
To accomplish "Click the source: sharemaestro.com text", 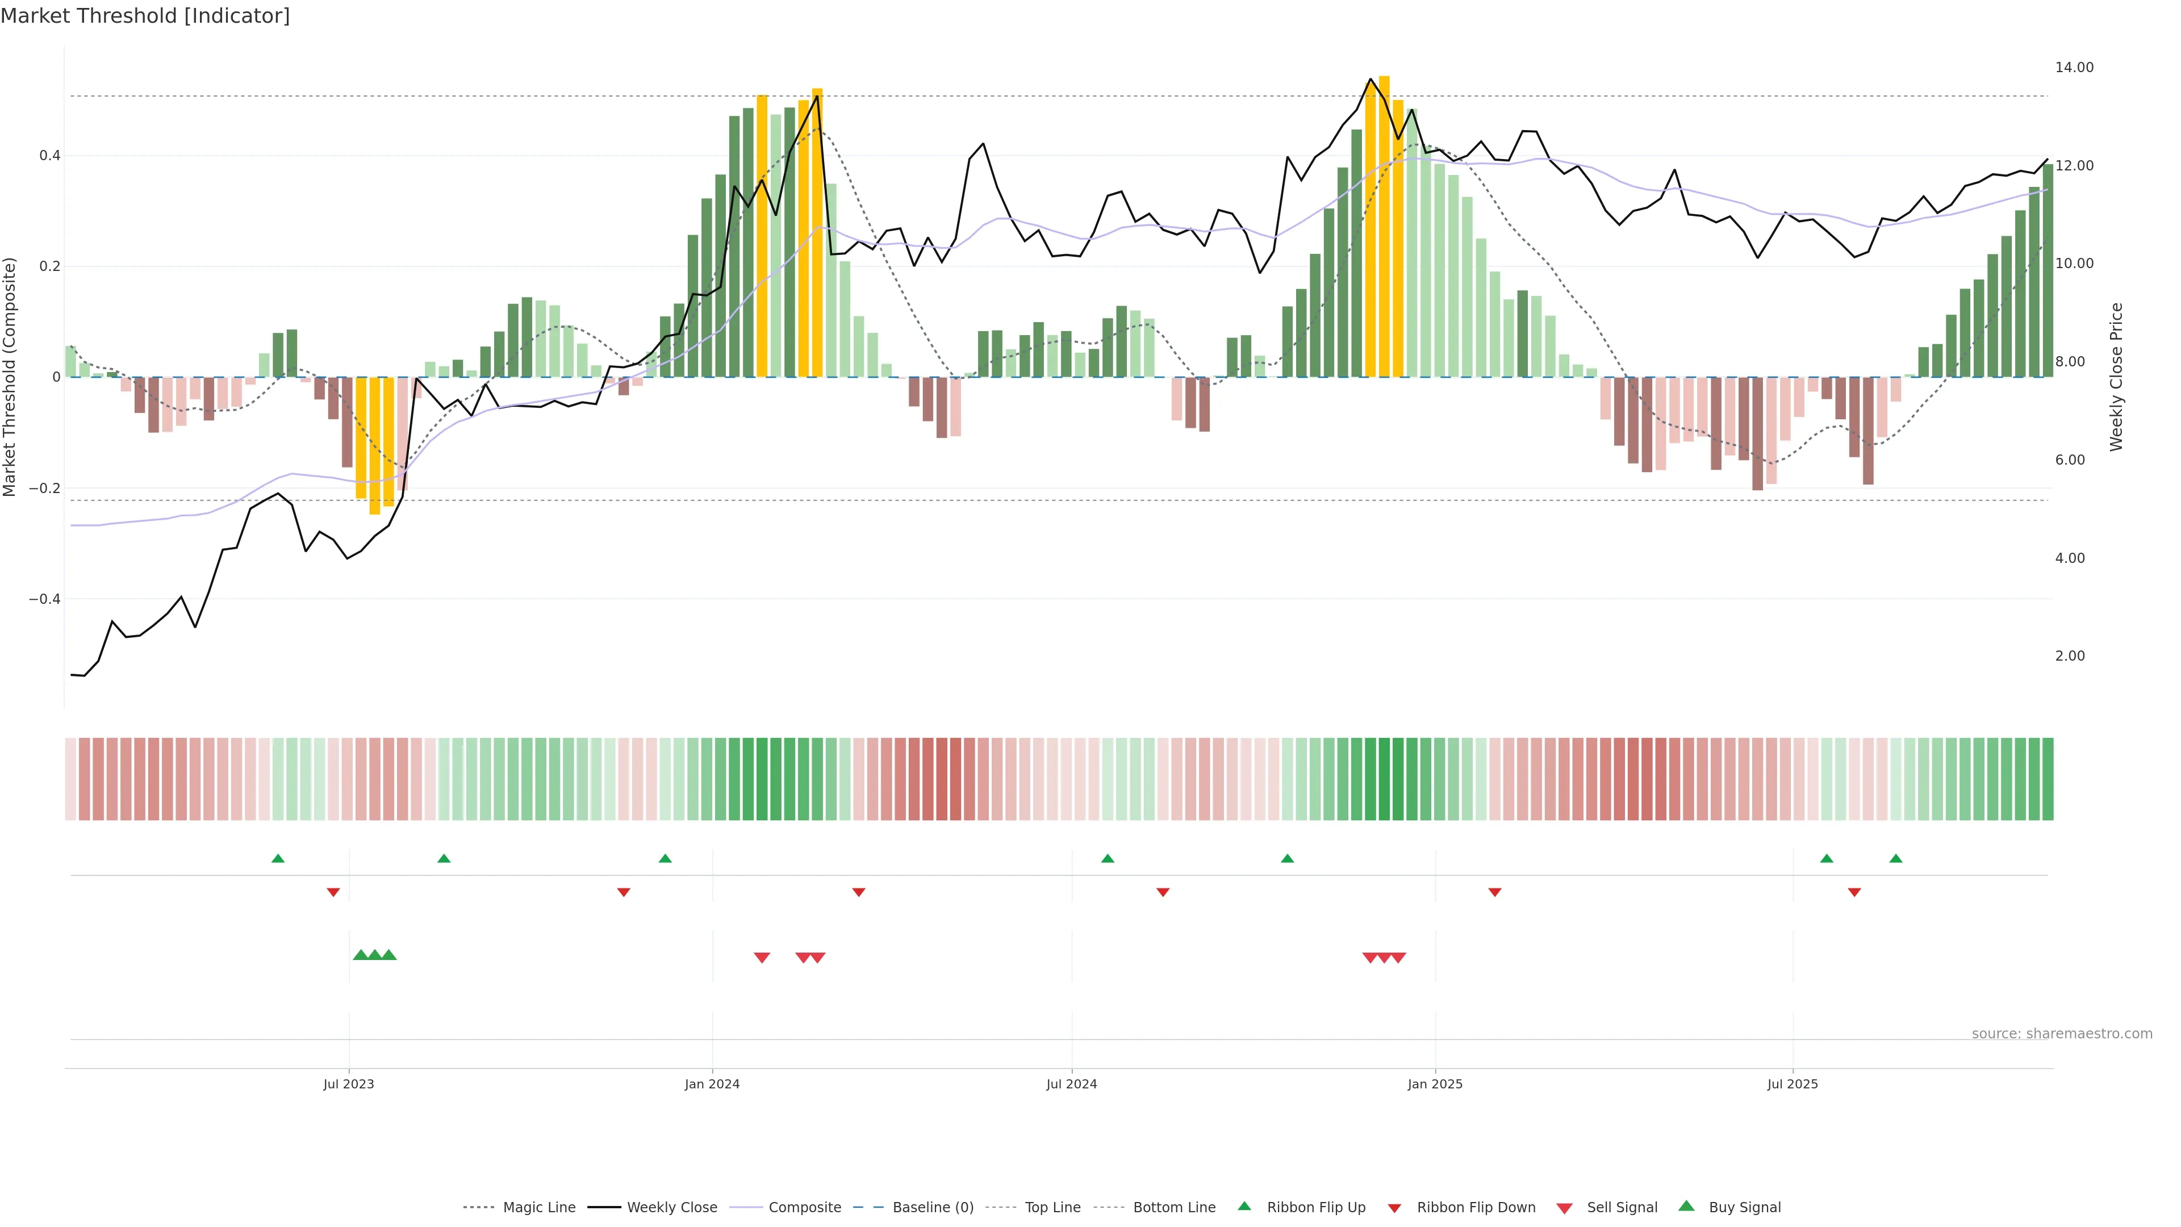I will click(2062, 1033).
